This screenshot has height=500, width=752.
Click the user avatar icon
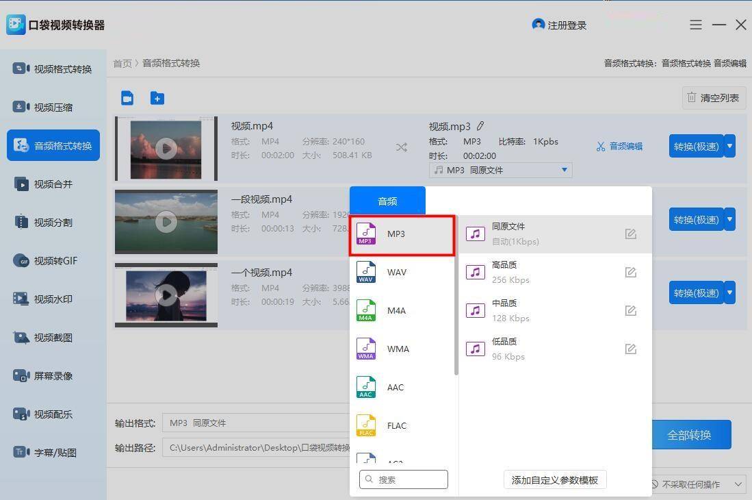tap(538, 24)
